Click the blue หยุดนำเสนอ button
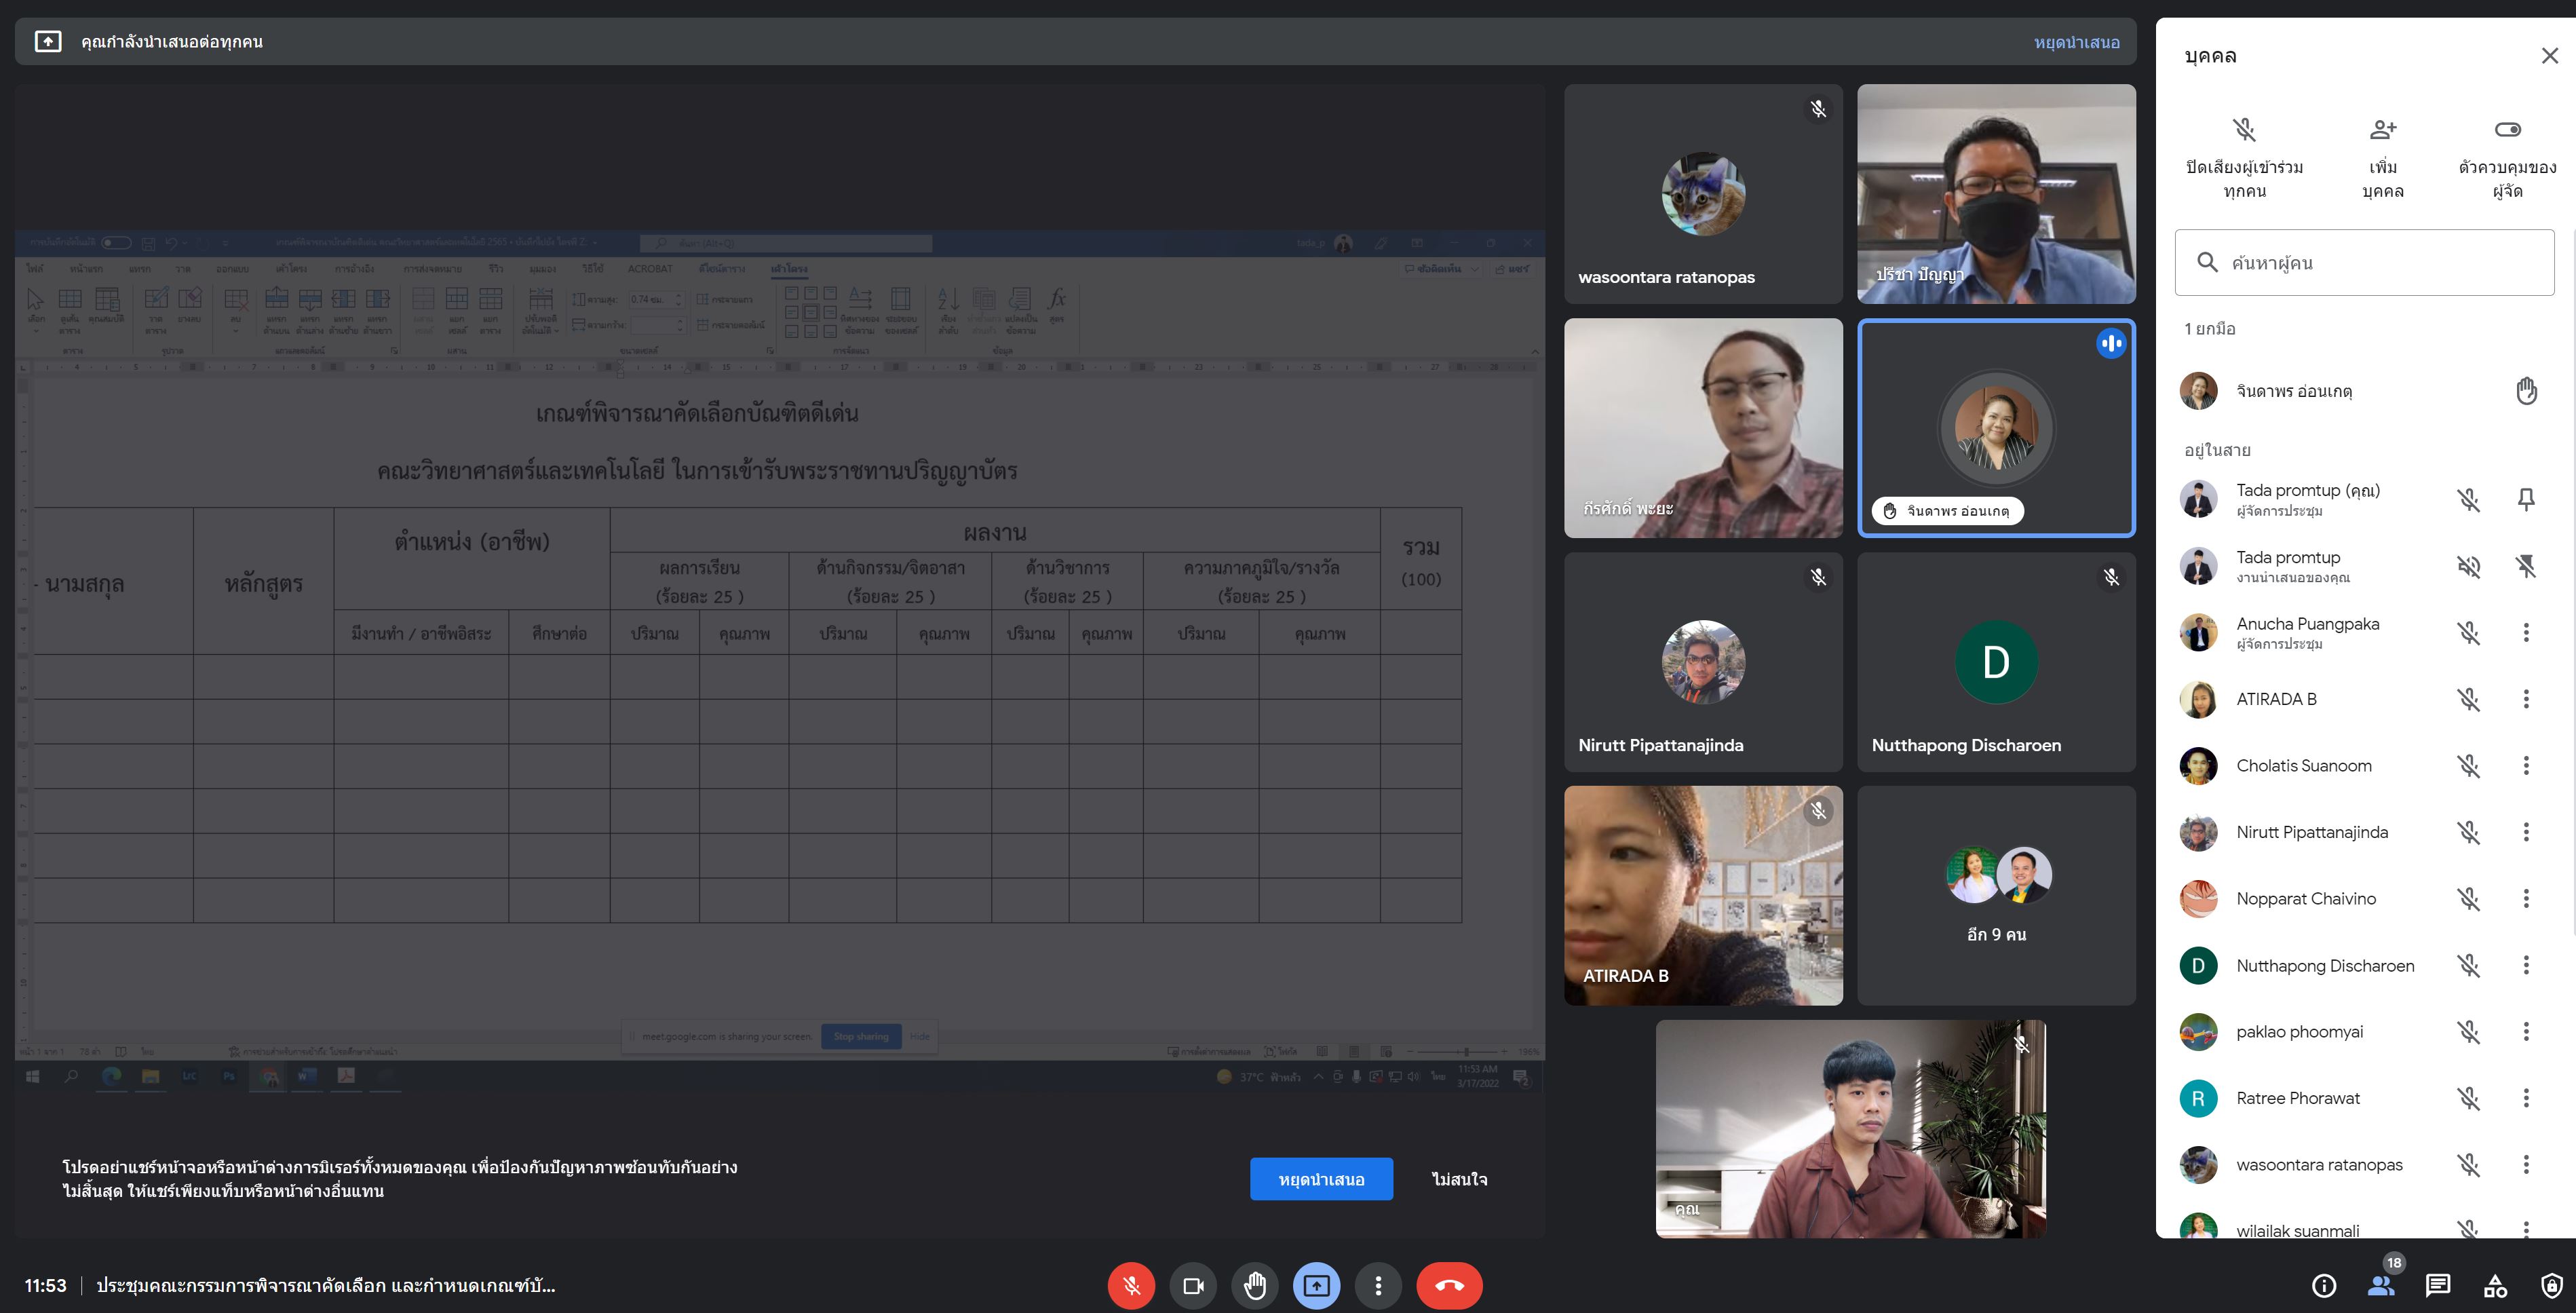This screenshot has width=2576, height=1313. [x=1321, y=1179]
